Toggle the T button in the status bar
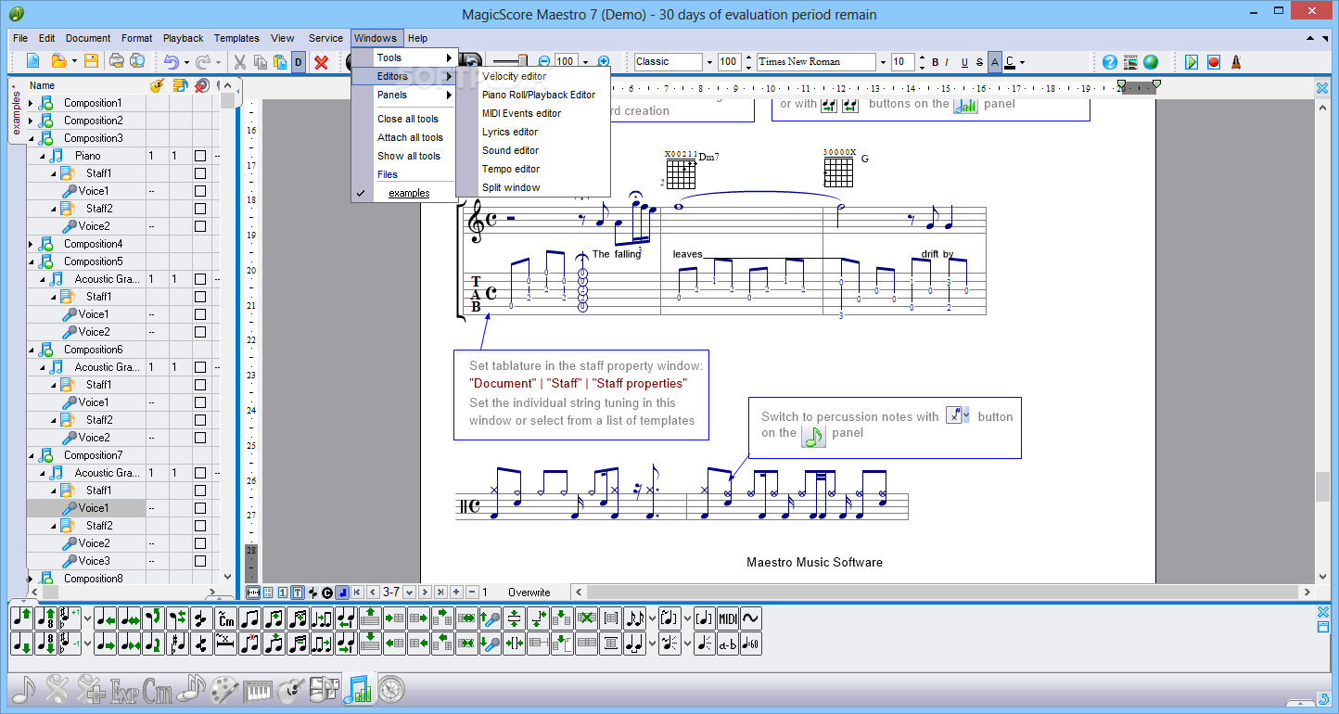Image resolution: width=1339 pixels, height=714 pixels. tap(298, 592)
